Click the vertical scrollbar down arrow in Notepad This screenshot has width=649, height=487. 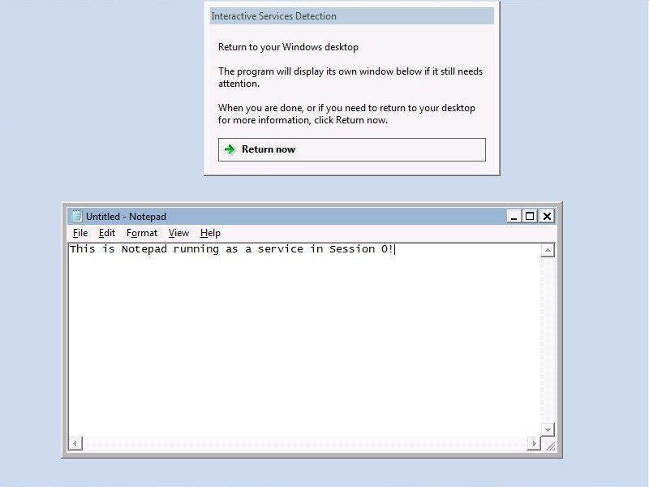[548, 429]
